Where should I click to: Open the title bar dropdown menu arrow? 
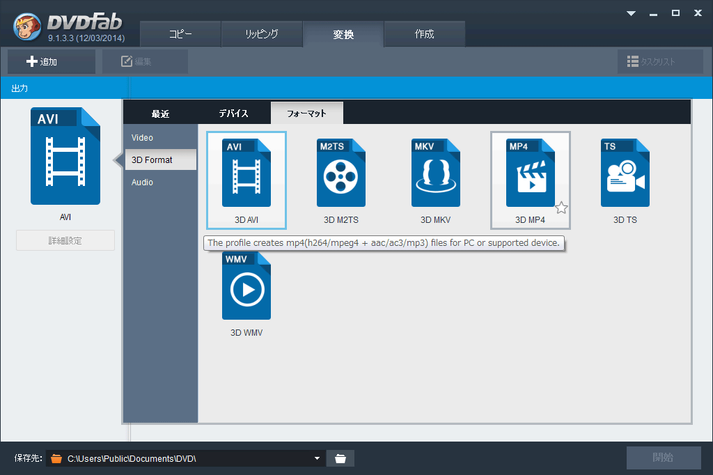(x=631, y=13)
